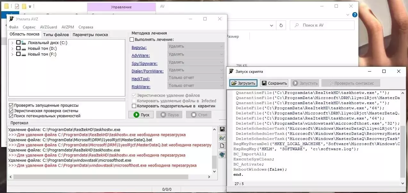Image resolution: width=408 pixels, height=193 pixels.
Task: Open Управление ribbon tab in Explorer
Action: (121, 7)
